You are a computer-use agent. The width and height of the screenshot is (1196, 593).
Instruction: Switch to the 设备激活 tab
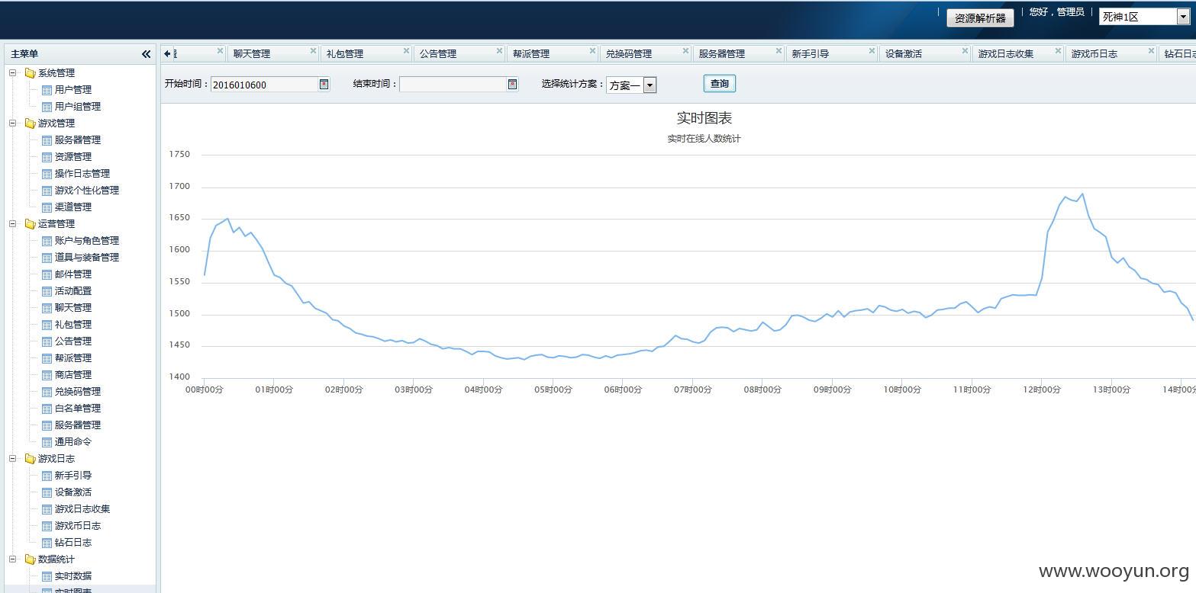[904, 54]
